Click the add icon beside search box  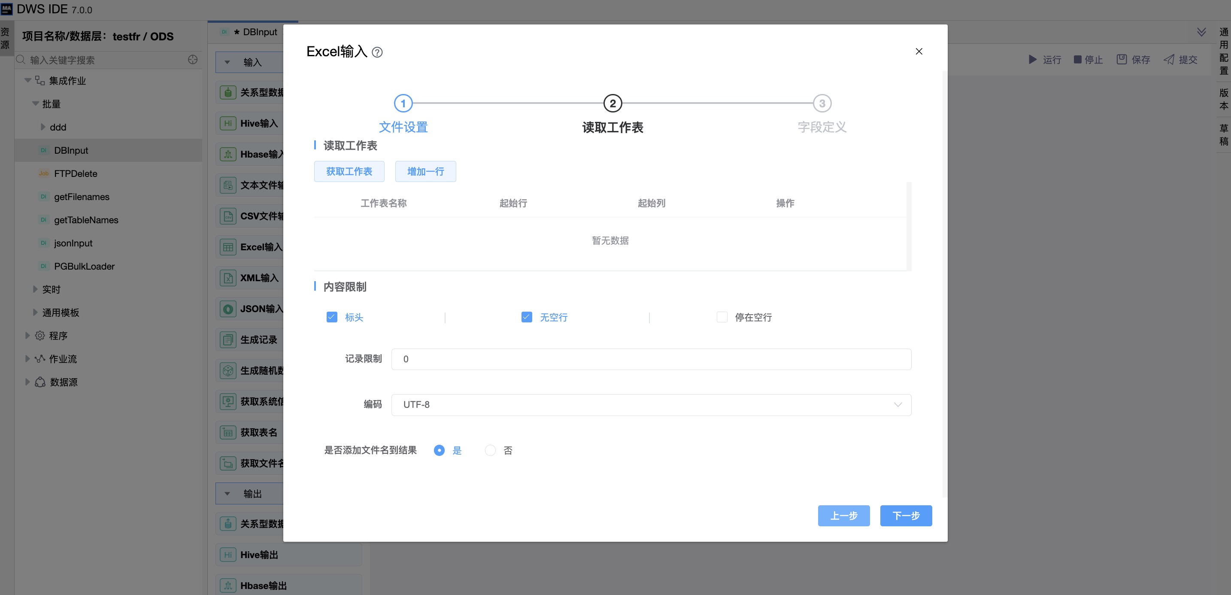tap(193, 60)
